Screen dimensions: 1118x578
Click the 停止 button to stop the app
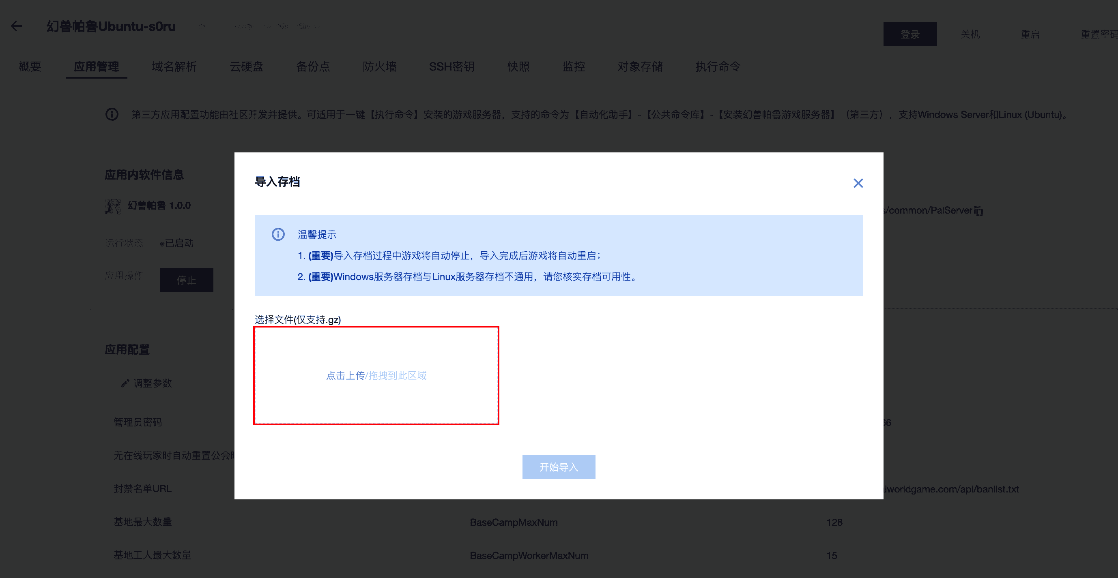[x=186, y=280]
